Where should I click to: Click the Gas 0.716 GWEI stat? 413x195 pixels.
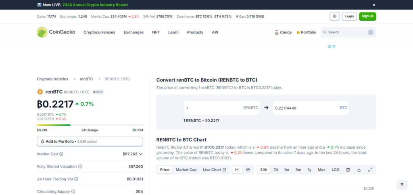pyautogui.click(x=250, y=16)
